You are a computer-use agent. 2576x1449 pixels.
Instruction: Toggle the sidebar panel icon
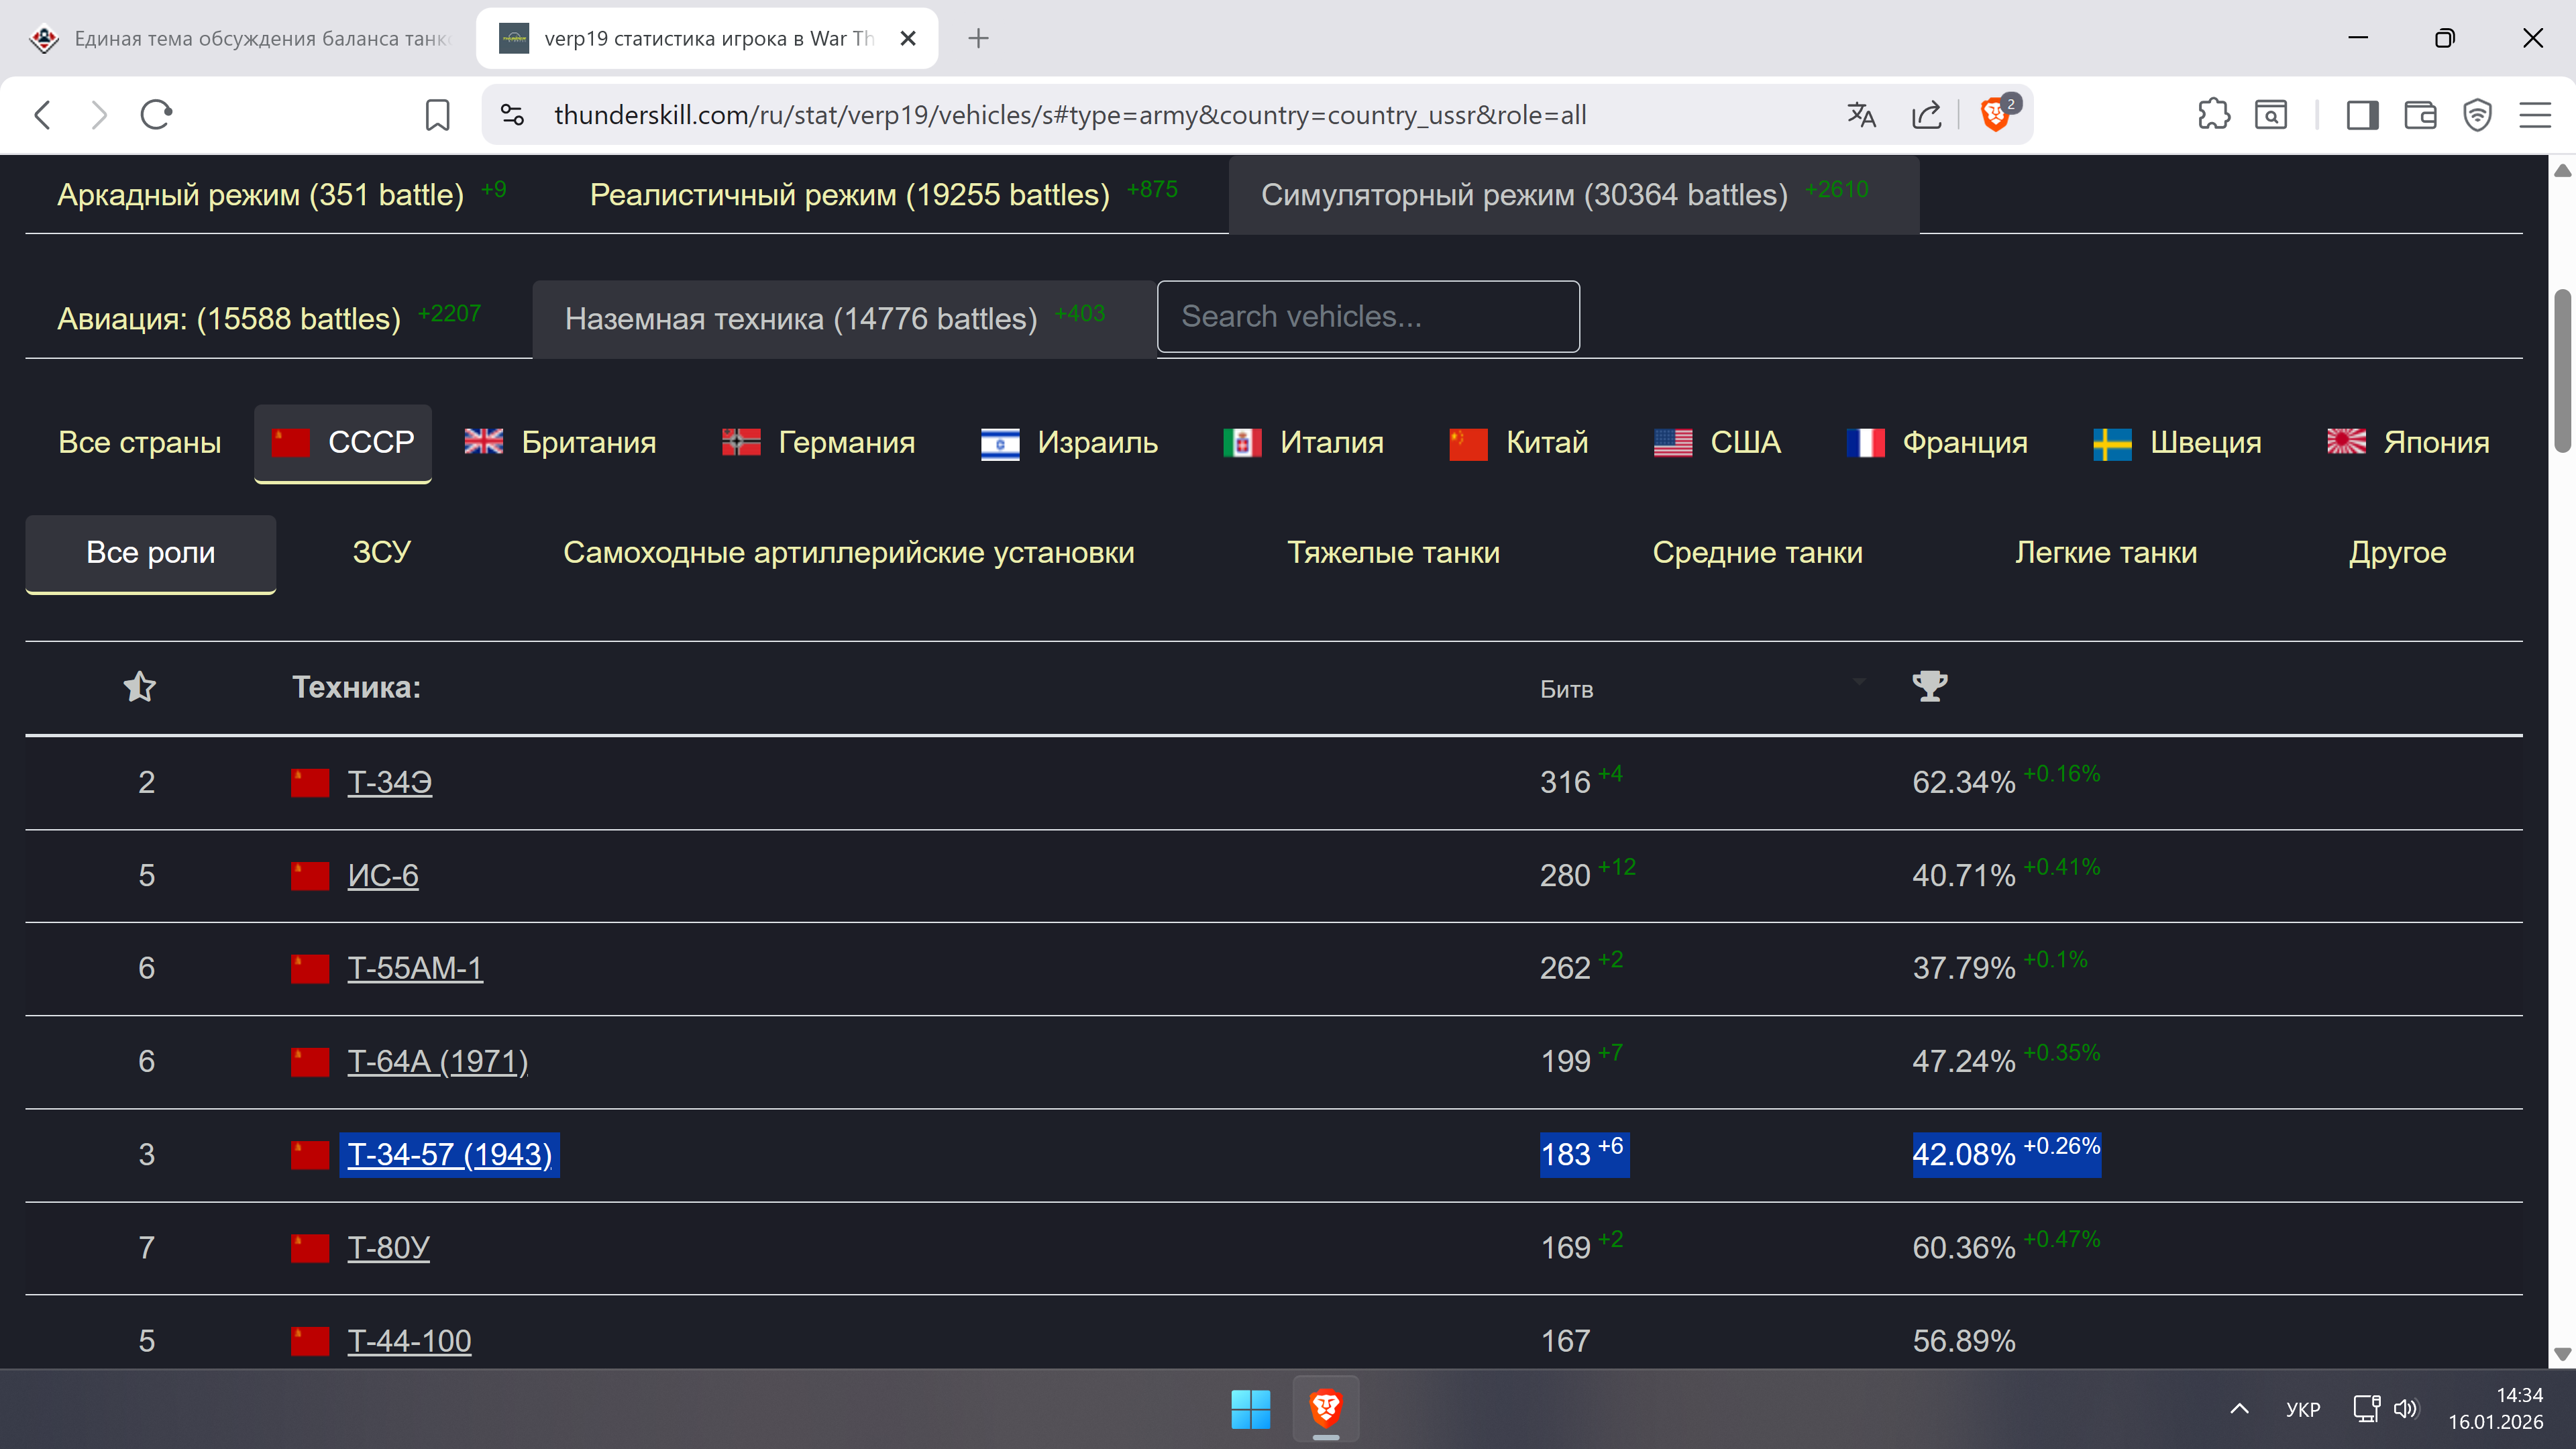point(2362,115)
